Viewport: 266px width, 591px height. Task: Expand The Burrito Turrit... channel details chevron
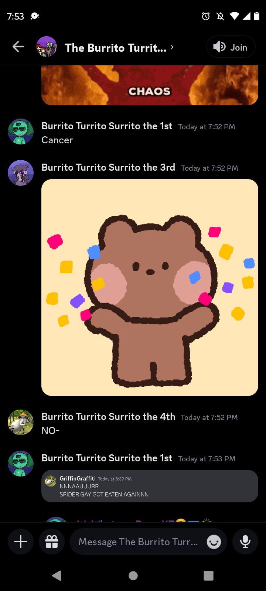click(172, 47)
